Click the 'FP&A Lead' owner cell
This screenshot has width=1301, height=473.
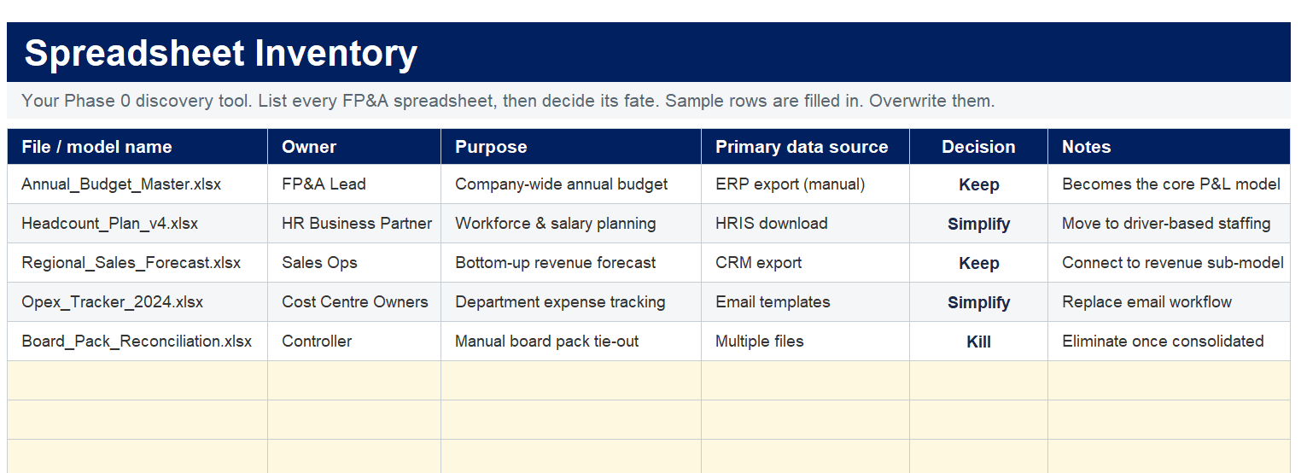tap(354, 184)
